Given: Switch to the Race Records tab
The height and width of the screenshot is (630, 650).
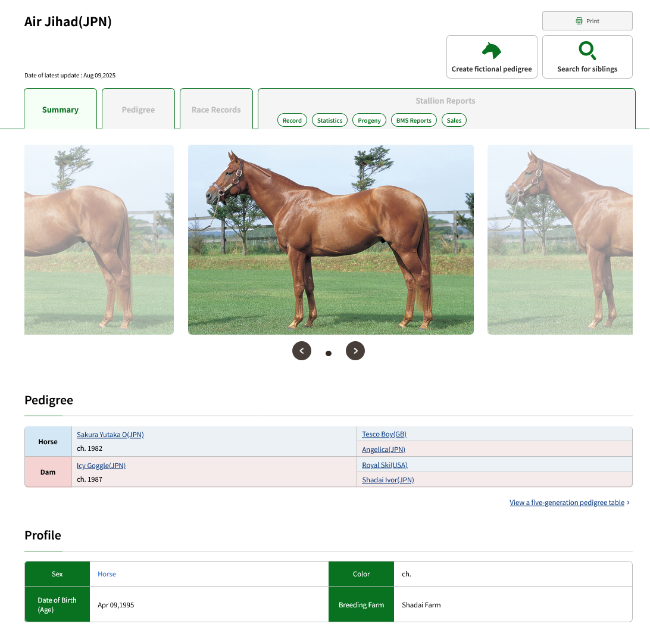Looking at the screenshot, I should coord(216,110).
